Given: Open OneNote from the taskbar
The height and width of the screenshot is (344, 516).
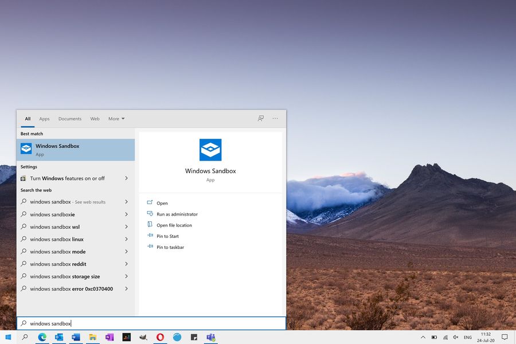Looking at the screenshot, I should click(x=110, y=337).
